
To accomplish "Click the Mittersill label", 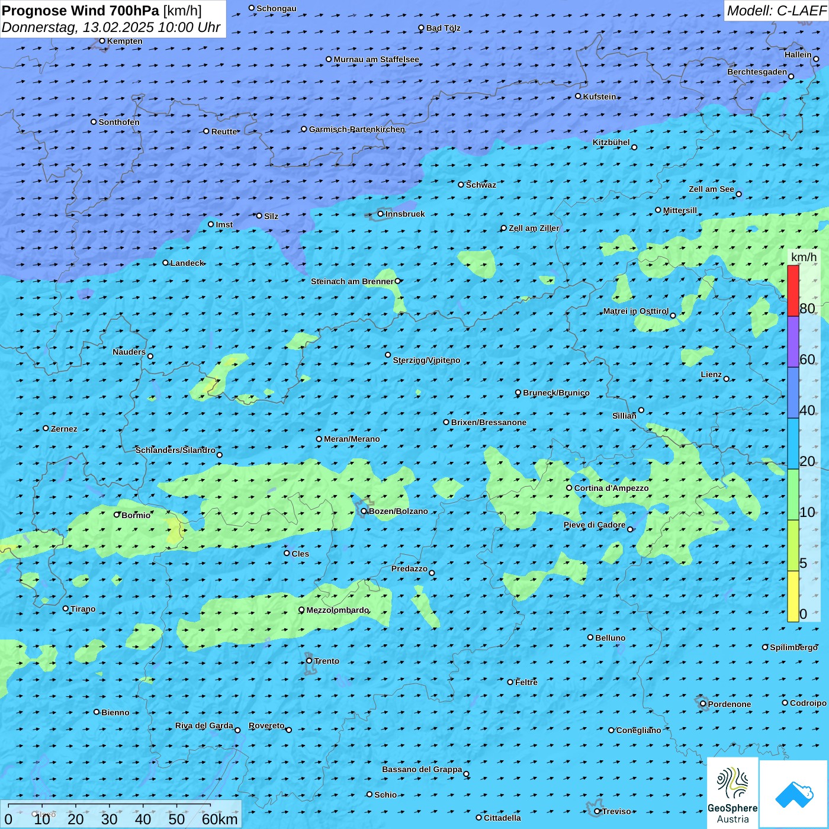I will pos(680,210).
